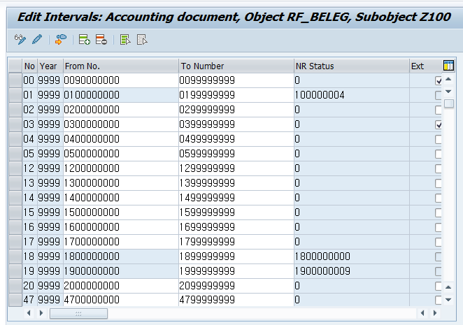The width and height of the screenshot is (463, 325).
Task: Click the Ext column header
Action: [426, 66]
